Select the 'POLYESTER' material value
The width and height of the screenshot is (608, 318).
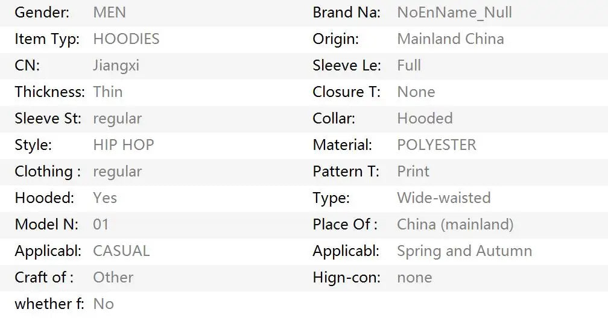(x=436, y=145)
